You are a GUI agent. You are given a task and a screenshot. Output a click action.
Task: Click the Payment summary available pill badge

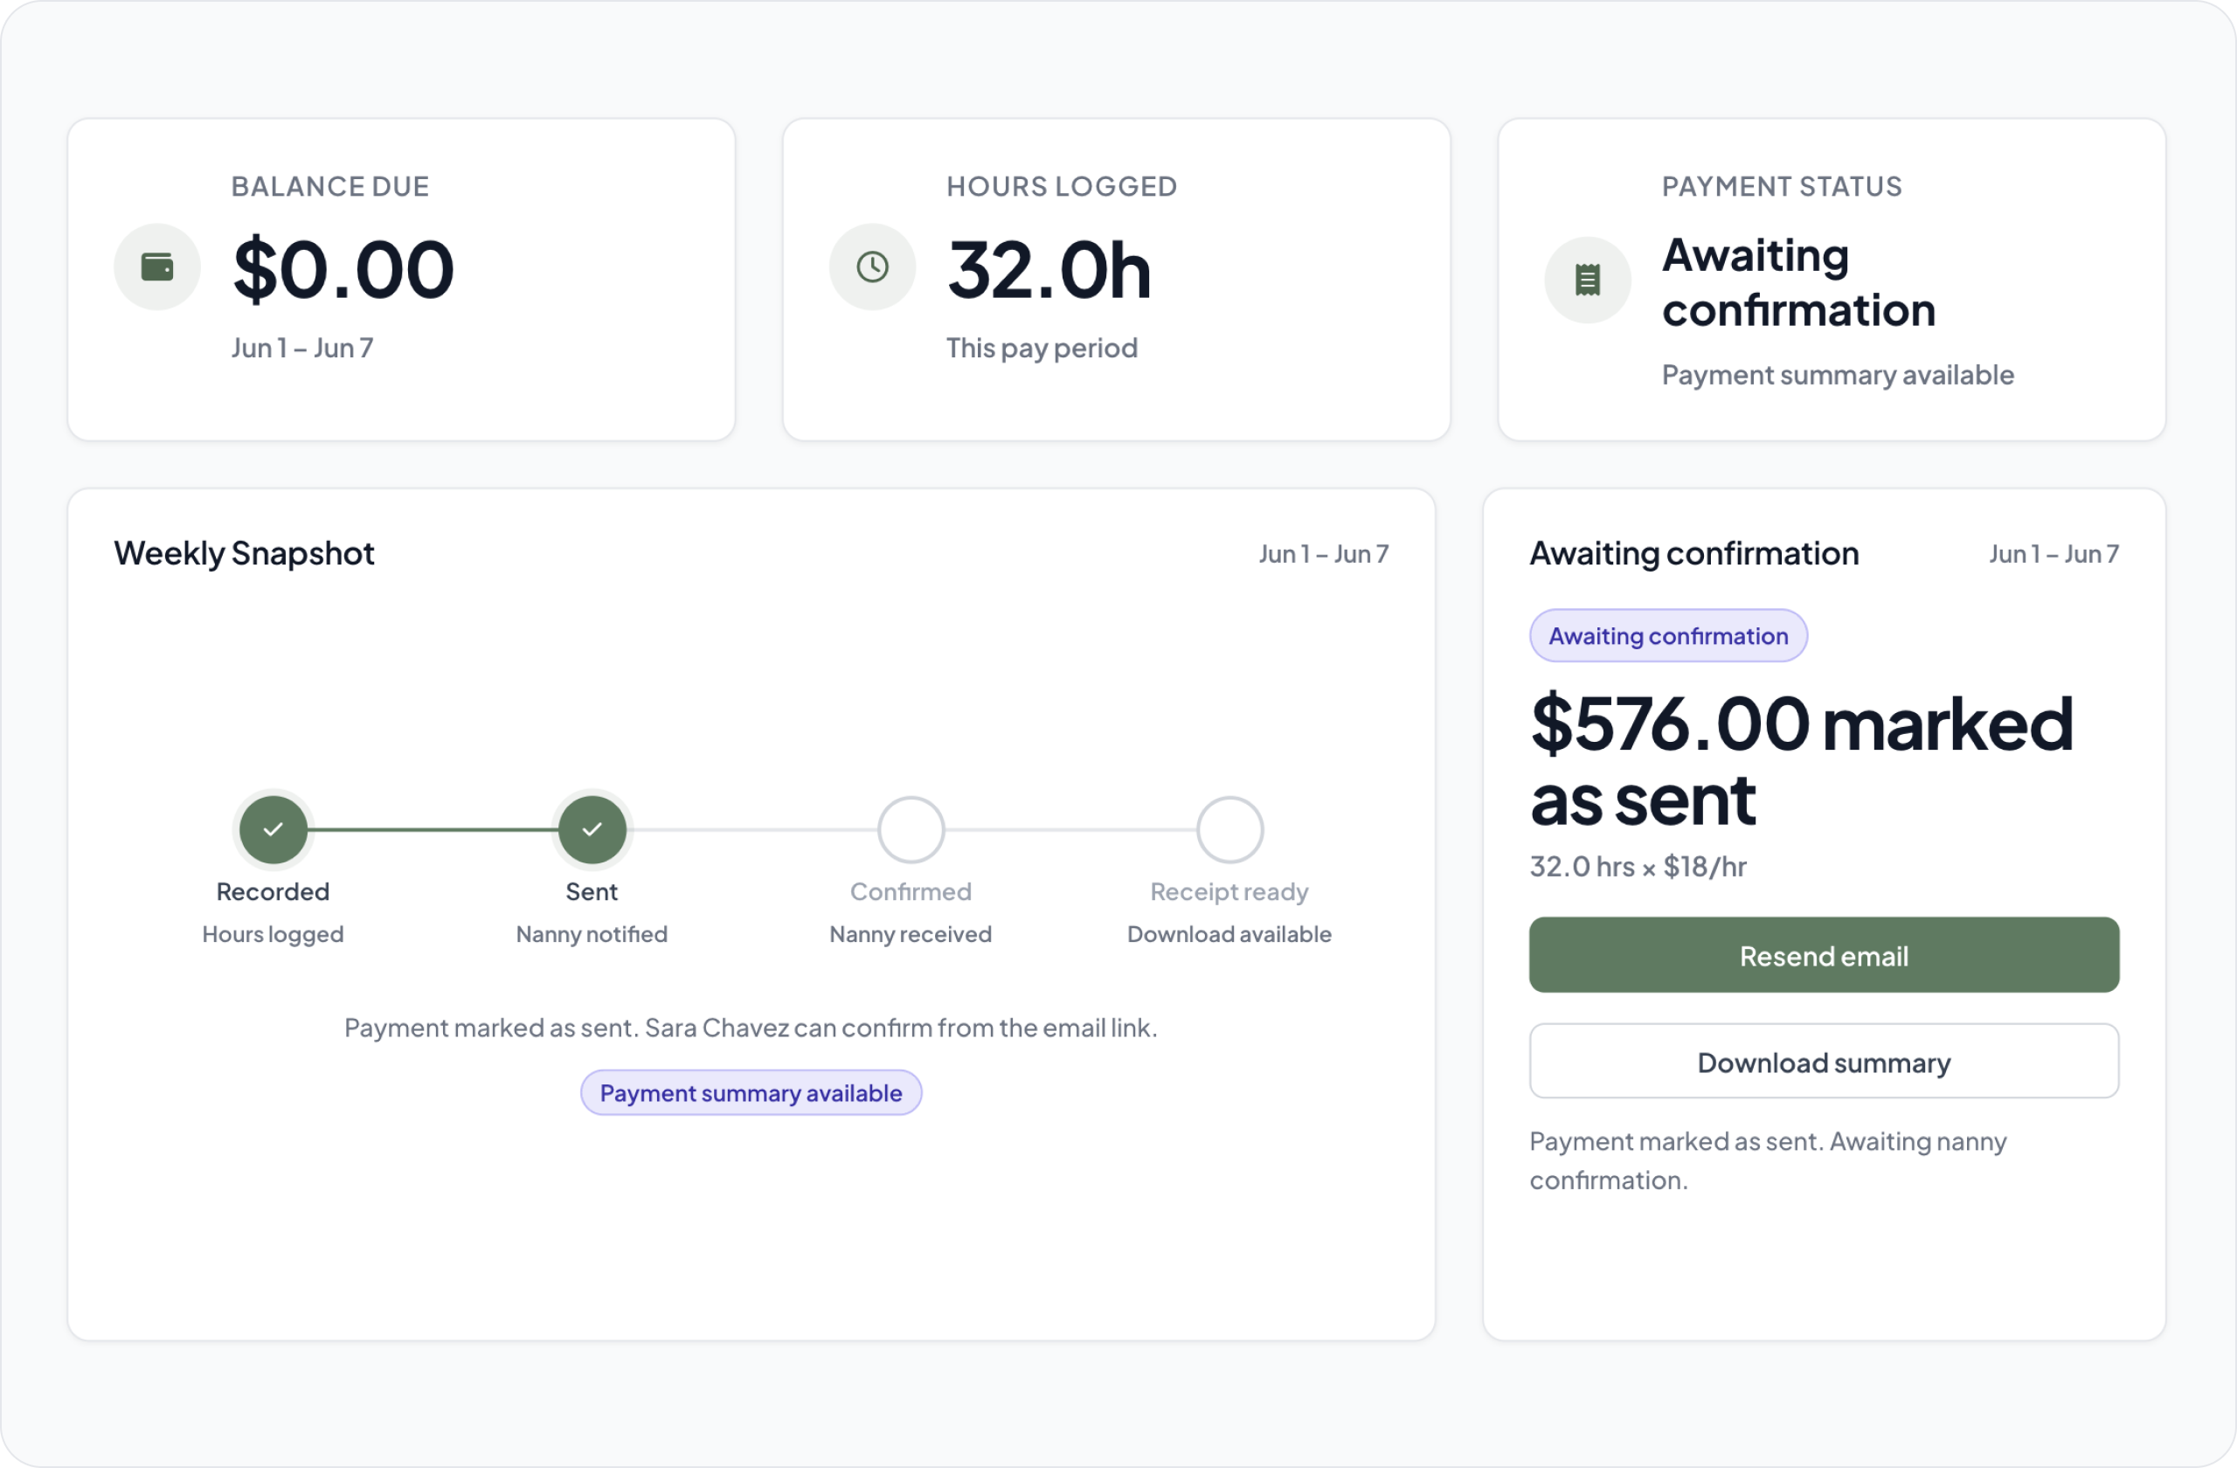[751, 1093]
